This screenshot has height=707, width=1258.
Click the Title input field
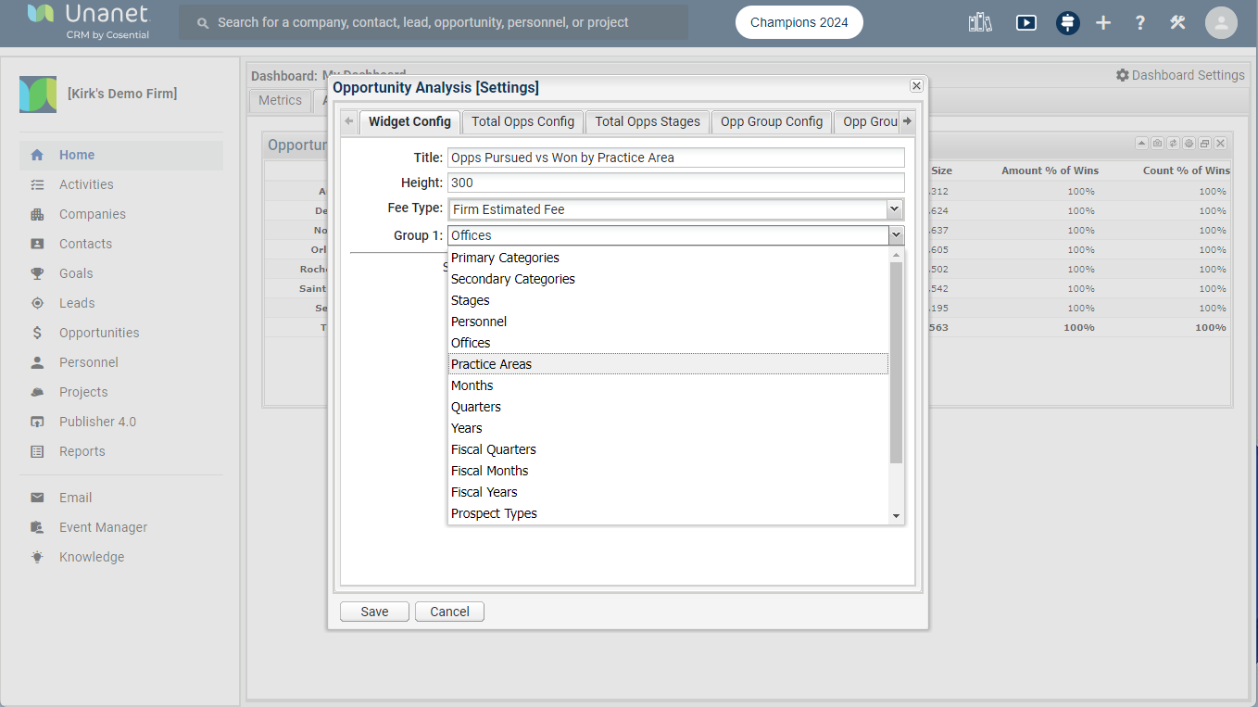(x=675, y=158)
